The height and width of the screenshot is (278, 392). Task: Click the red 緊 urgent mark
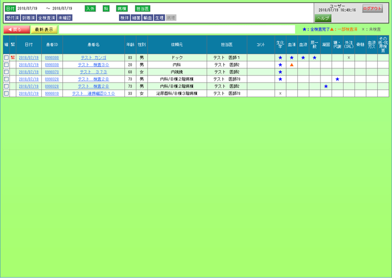point(13,58)
